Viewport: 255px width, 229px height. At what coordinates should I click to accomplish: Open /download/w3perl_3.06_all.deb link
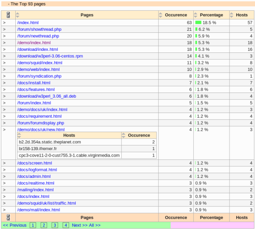[x=46, y=96]
